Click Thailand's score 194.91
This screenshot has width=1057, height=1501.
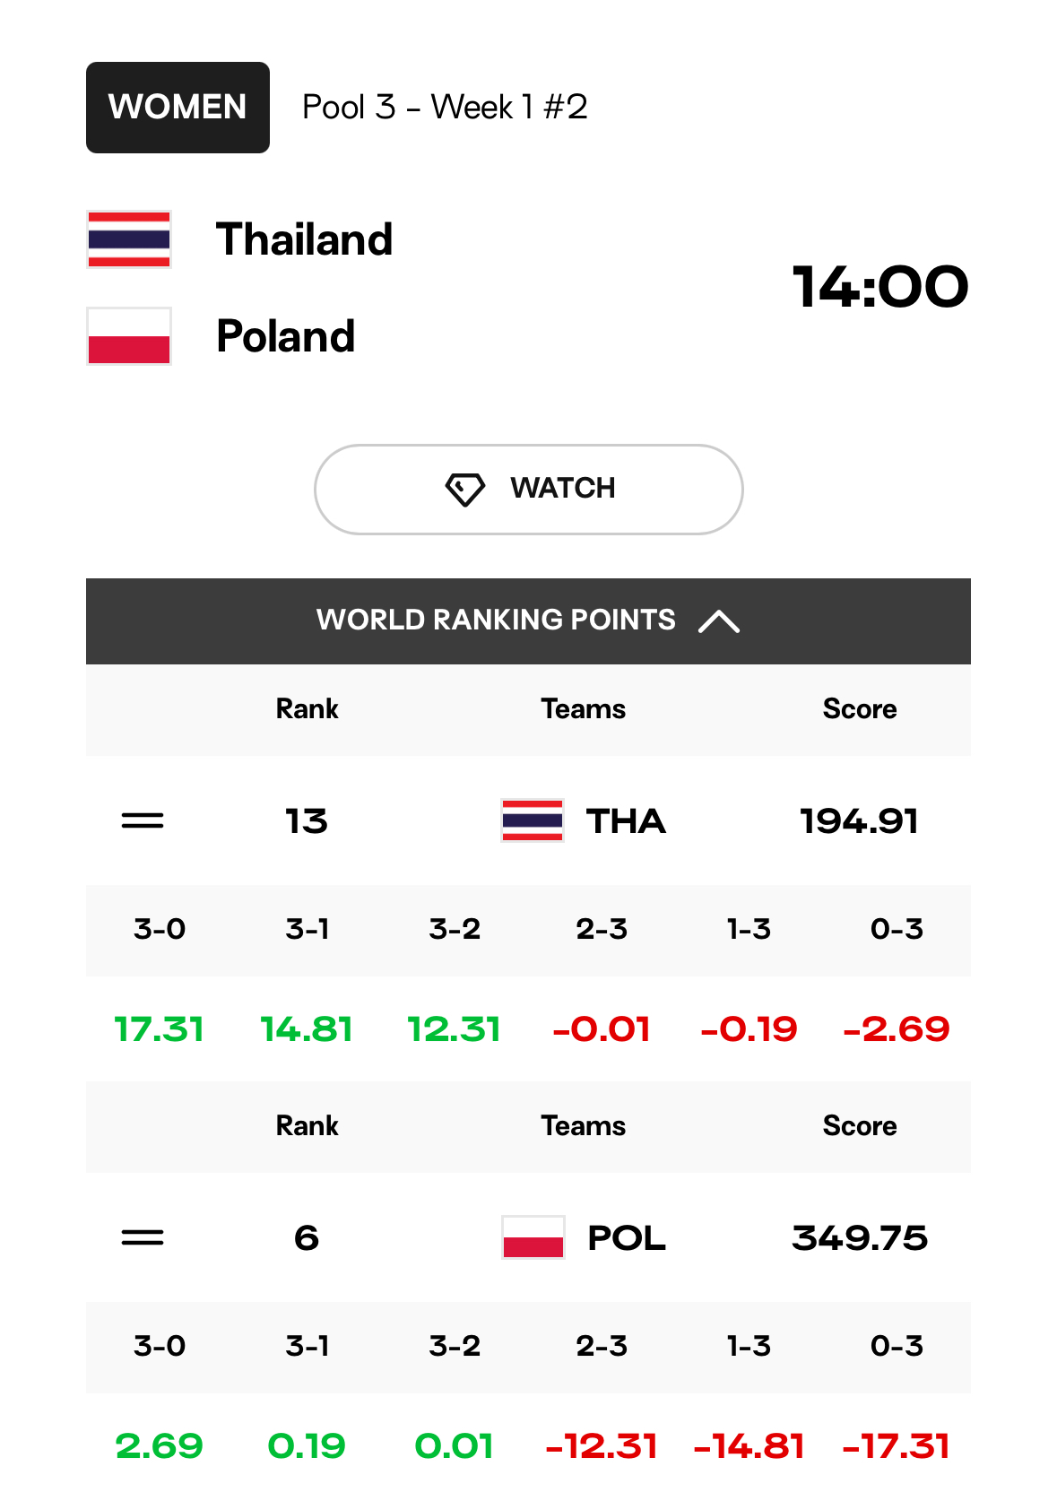859,821
